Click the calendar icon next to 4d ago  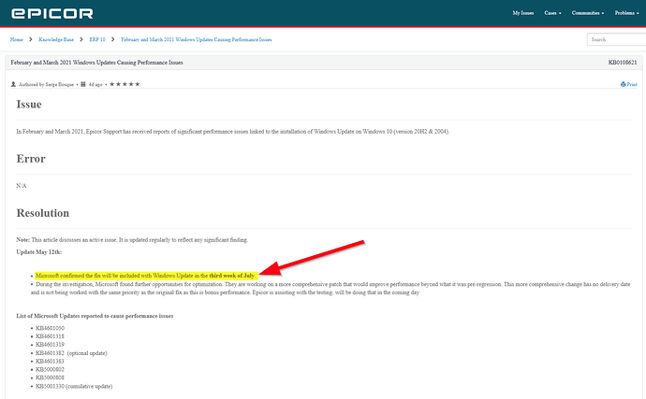click(83, 84)
